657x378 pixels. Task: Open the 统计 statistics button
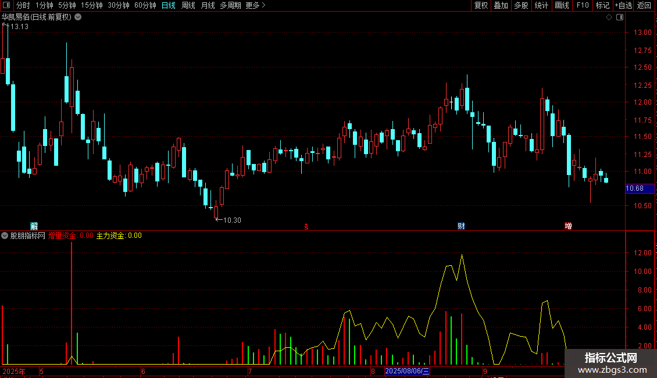(x=541, y=5)
